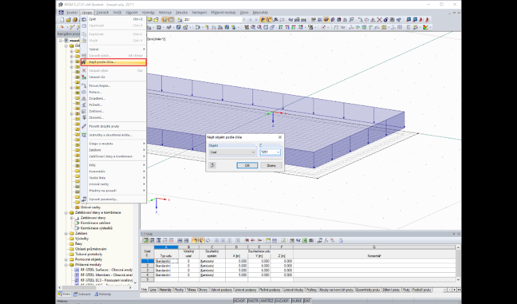The width and height of the screenshot is (517, 304).
Task: Toggle RASTR grid in the status bar
Action: [253, 301]
